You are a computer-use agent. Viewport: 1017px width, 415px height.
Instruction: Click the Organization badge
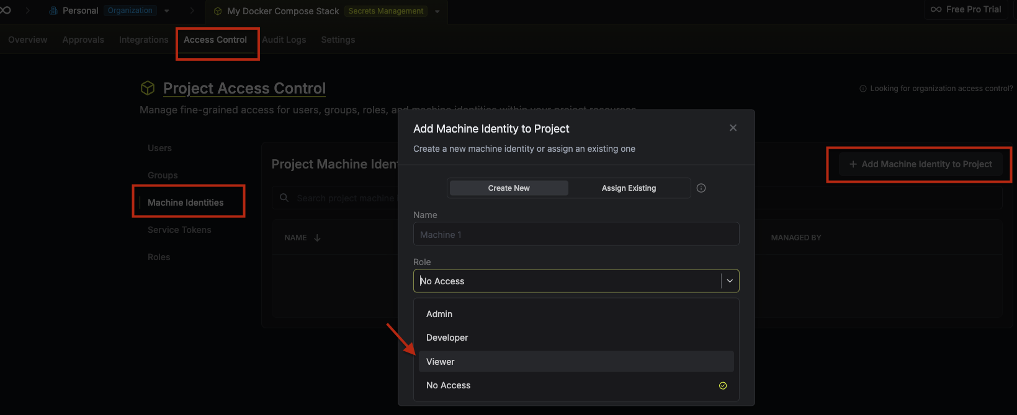click(130, 11)
